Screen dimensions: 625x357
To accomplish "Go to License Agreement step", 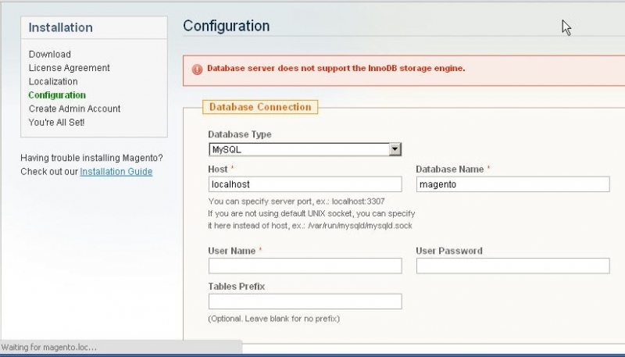I will click(x=70, y=68).
